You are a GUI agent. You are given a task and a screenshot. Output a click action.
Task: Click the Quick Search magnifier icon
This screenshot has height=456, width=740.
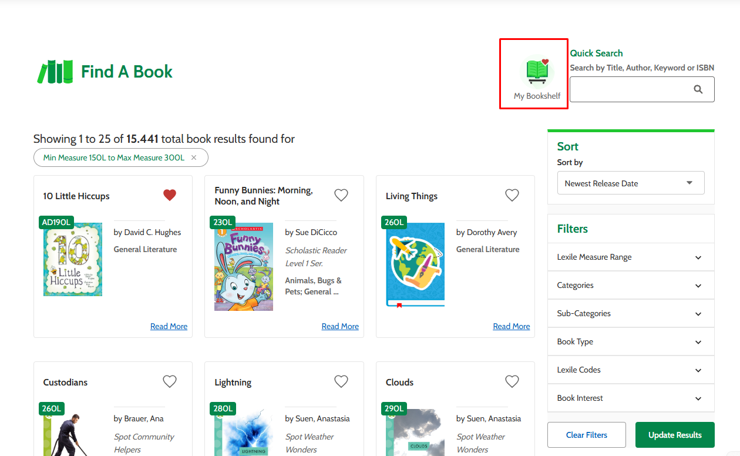[698, 89]
